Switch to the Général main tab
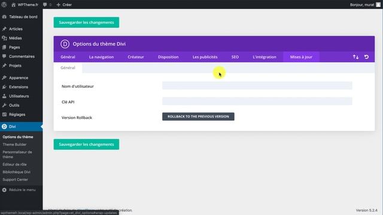383x215 pixels. point(68,57)
